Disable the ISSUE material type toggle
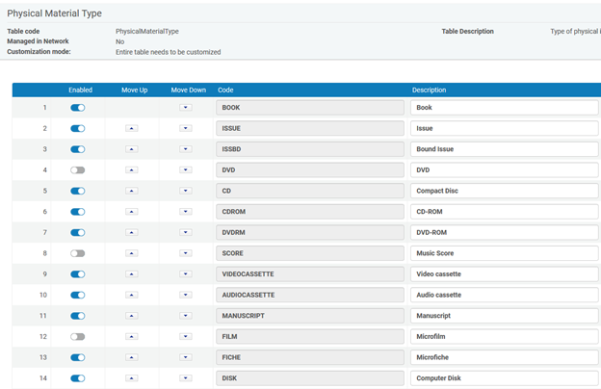Viewport: 601px width, 389px height. tap(77, 128)
